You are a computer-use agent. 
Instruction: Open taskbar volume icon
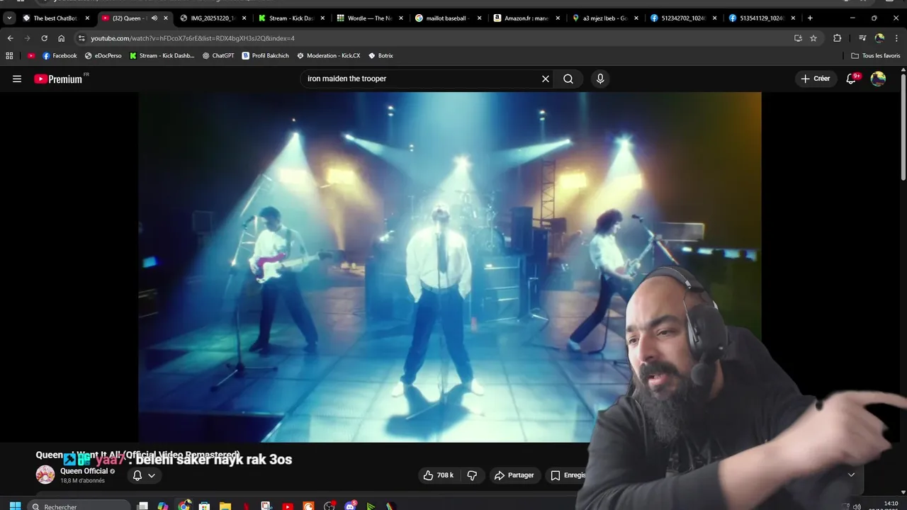coord(857,506)
